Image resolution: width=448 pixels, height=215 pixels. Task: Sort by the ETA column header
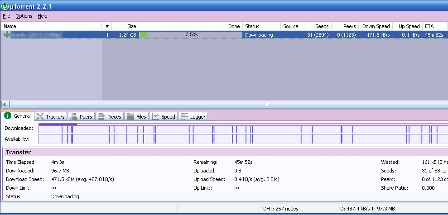(x=434, y=26)
